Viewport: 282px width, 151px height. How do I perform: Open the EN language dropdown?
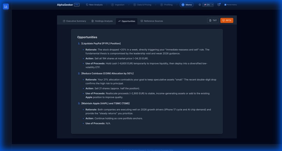208,5
